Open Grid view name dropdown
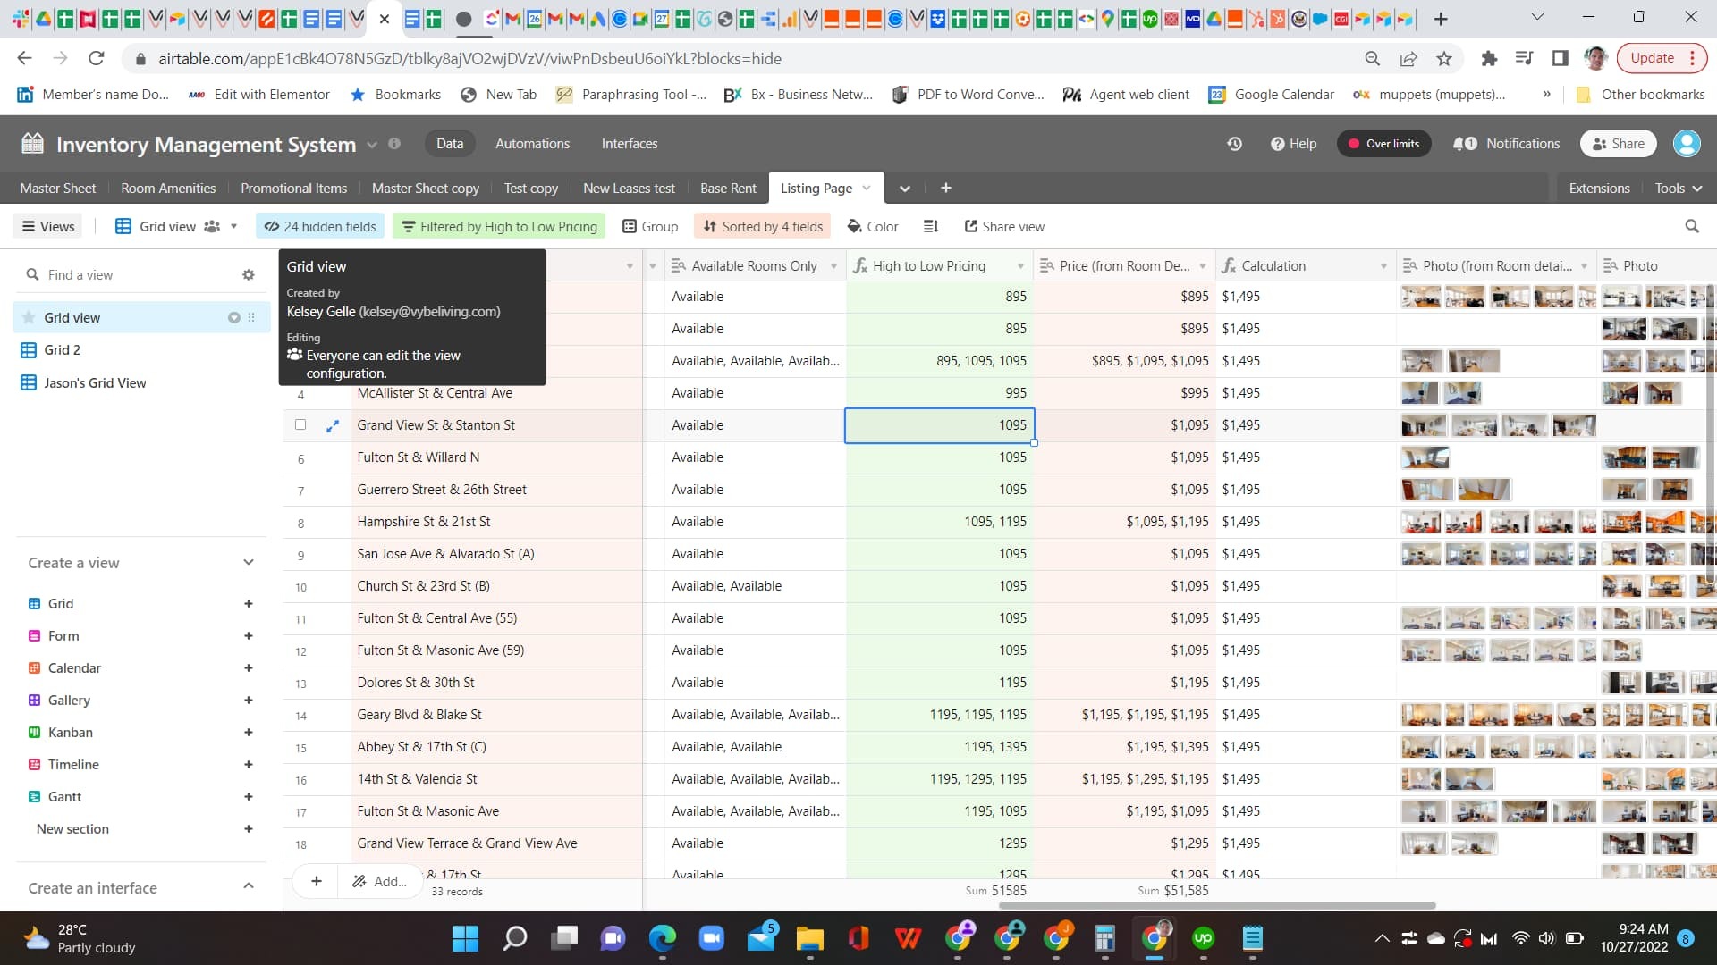 (234, 227)
